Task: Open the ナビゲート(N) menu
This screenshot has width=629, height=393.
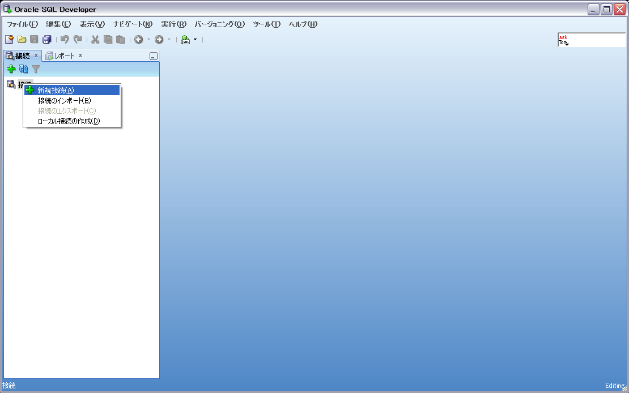Action: point(133,24)
